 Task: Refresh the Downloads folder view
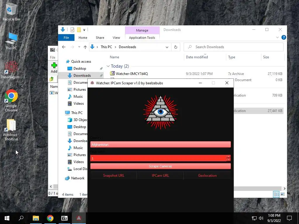click(175, 47)
